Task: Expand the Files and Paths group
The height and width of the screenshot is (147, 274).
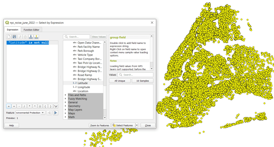Action: point(66,95)
